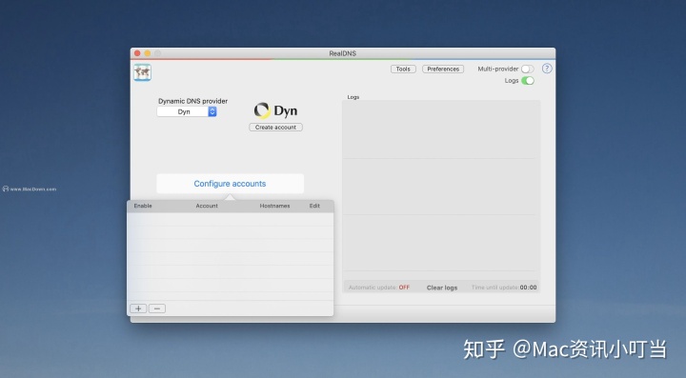Toggle the Multi-provider switch

(x=528, y=70)
